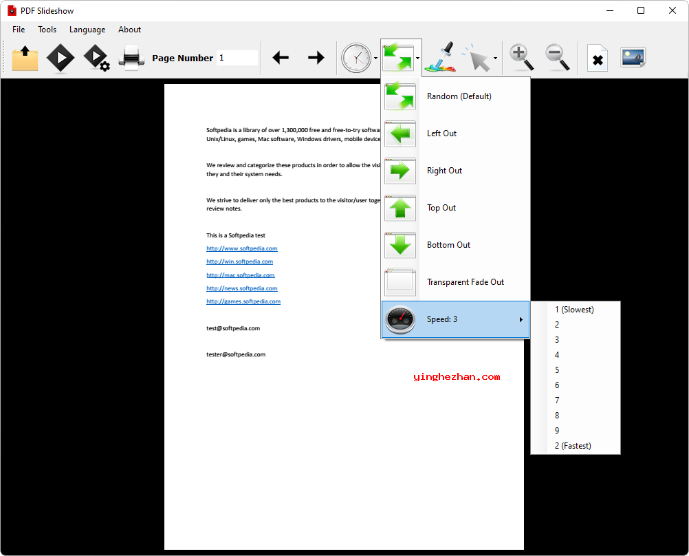Go to previous page with left arrow

point(281,58)
